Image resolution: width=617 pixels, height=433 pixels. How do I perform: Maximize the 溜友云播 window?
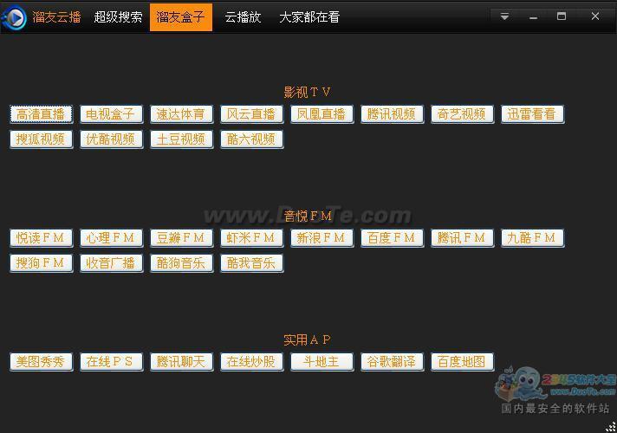562,16
